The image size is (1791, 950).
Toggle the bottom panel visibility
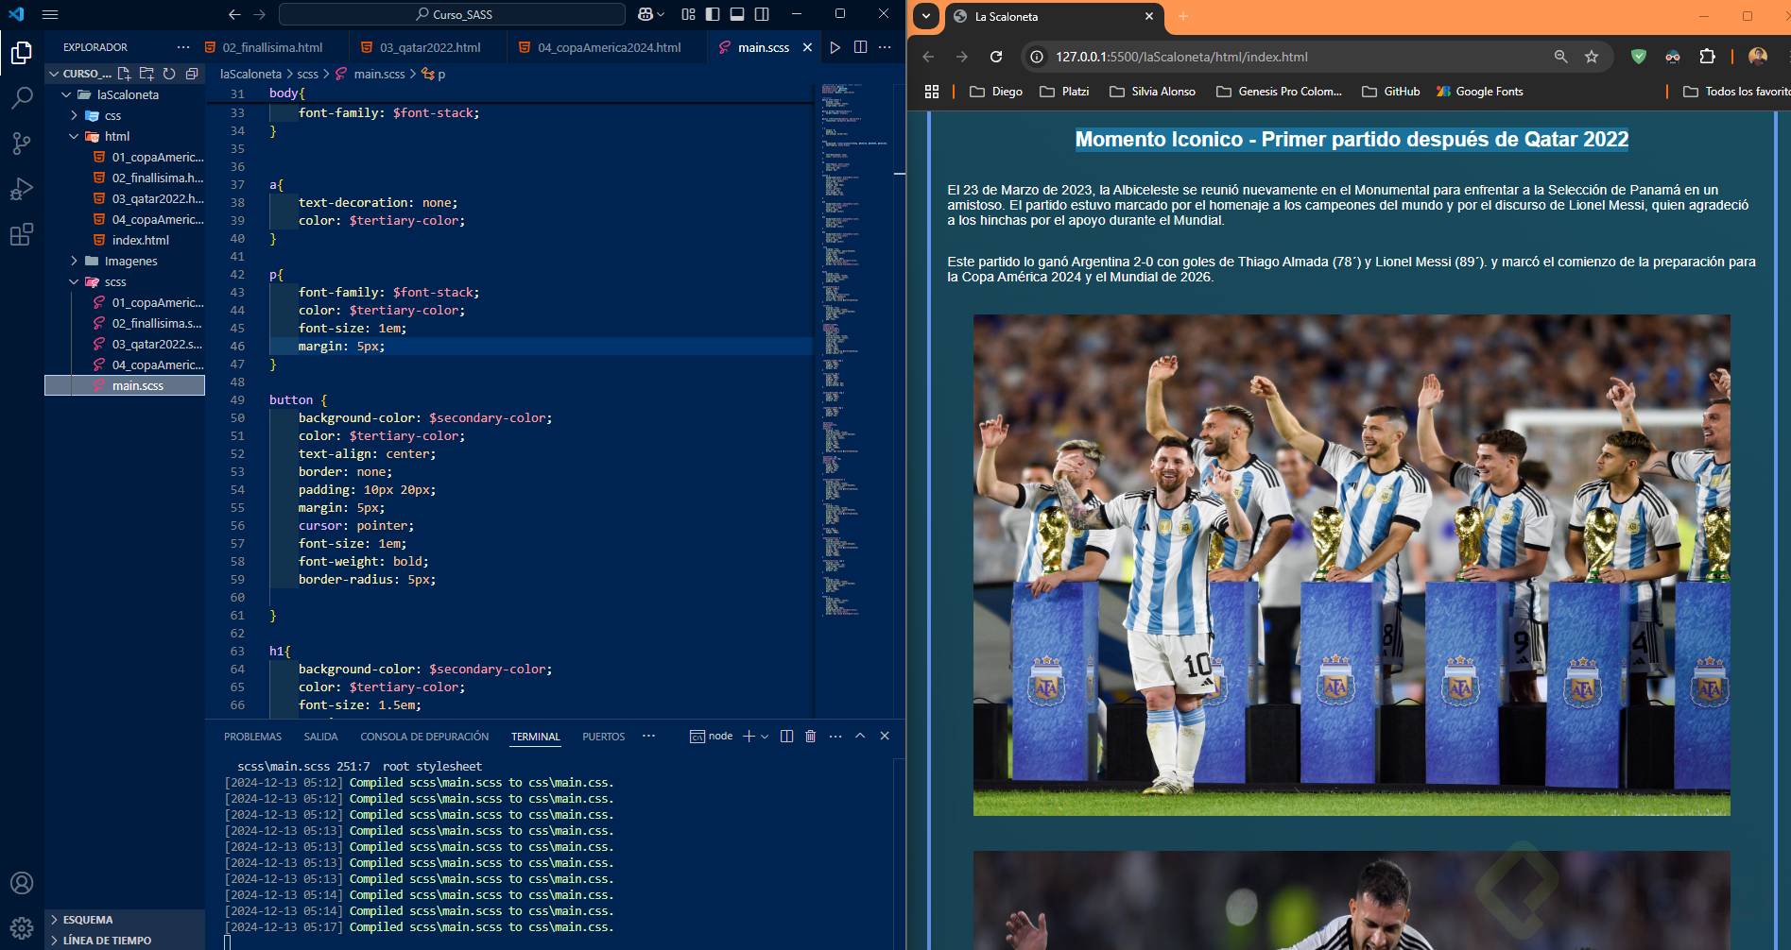pos(737,14)
